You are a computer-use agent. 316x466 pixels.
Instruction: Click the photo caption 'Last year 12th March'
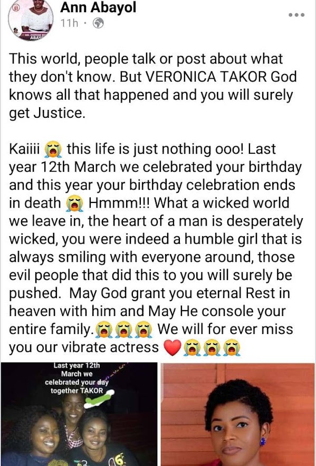[x=77, y=369]
